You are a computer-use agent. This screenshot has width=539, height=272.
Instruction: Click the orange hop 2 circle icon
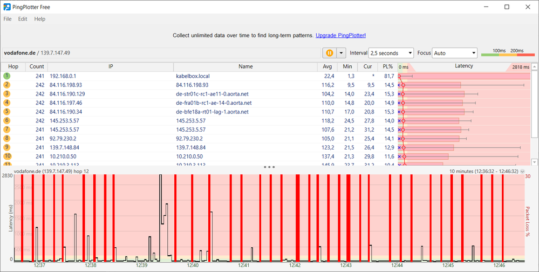(x=7, y=85)
